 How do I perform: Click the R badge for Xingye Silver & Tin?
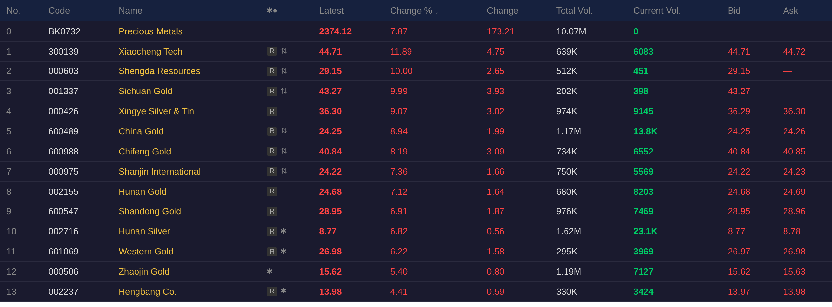click(x=272, y=111)
